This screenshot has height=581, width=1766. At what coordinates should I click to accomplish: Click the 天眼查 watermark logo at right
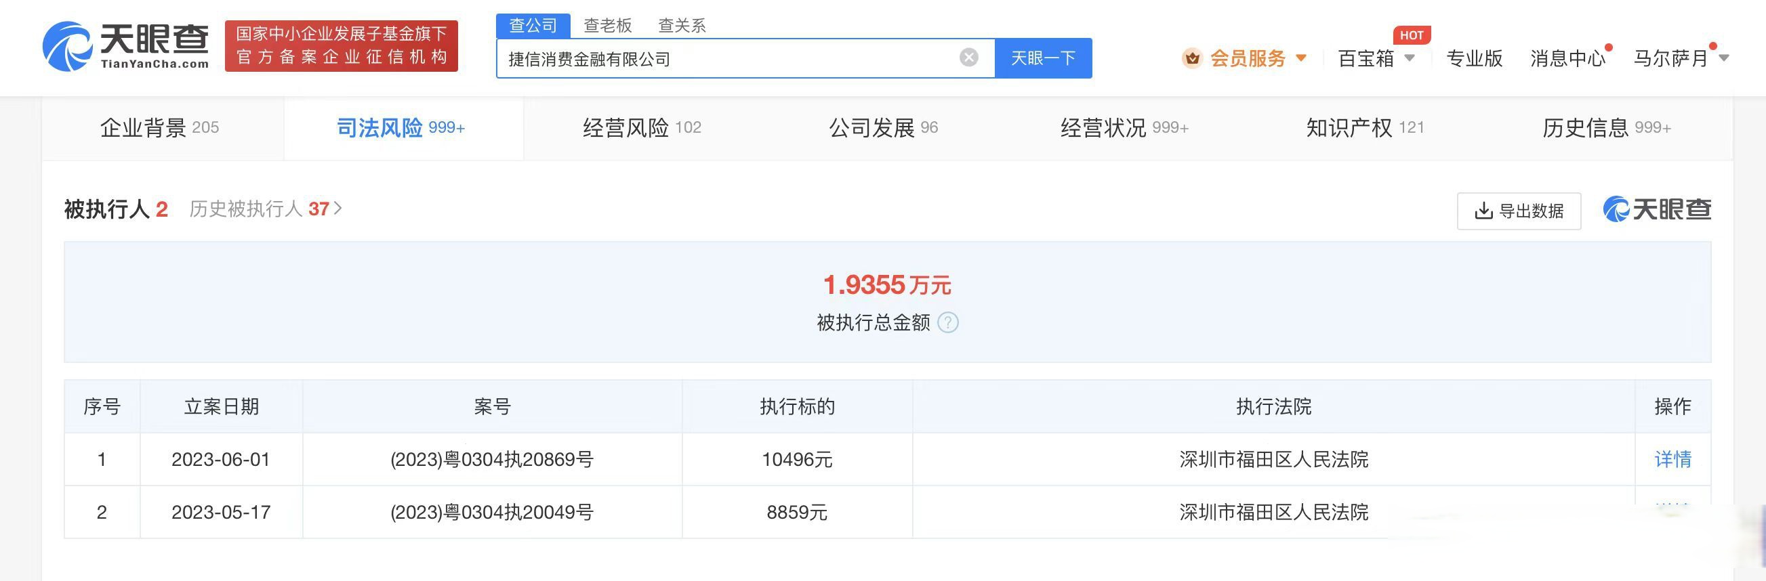pos(1656,210)
